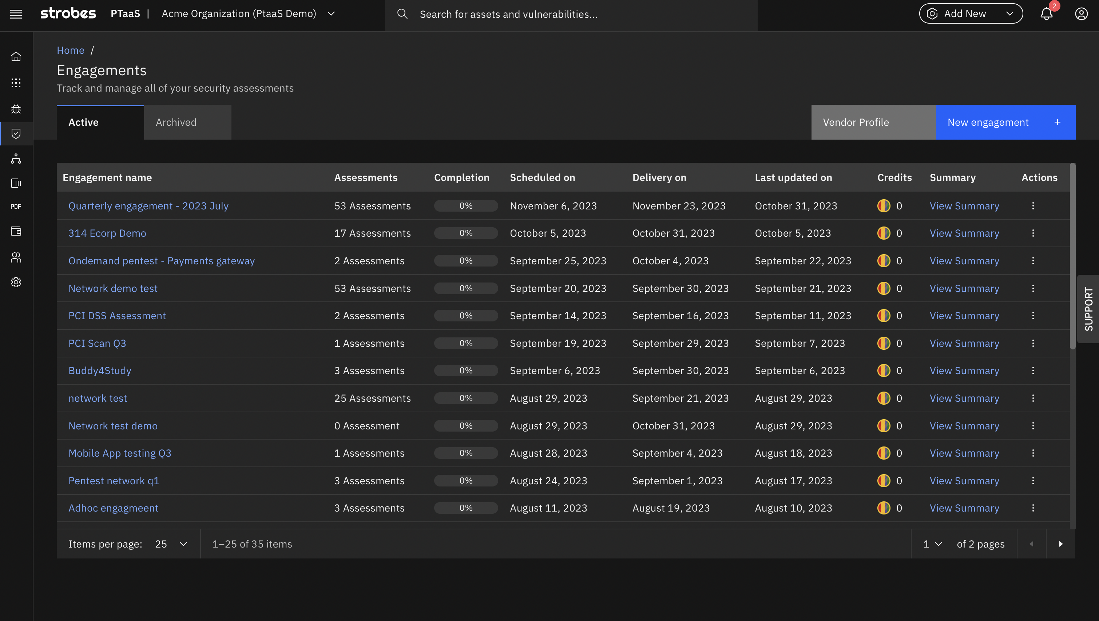
Task: View Summary for Network test demo
Action: click(964, 426)
